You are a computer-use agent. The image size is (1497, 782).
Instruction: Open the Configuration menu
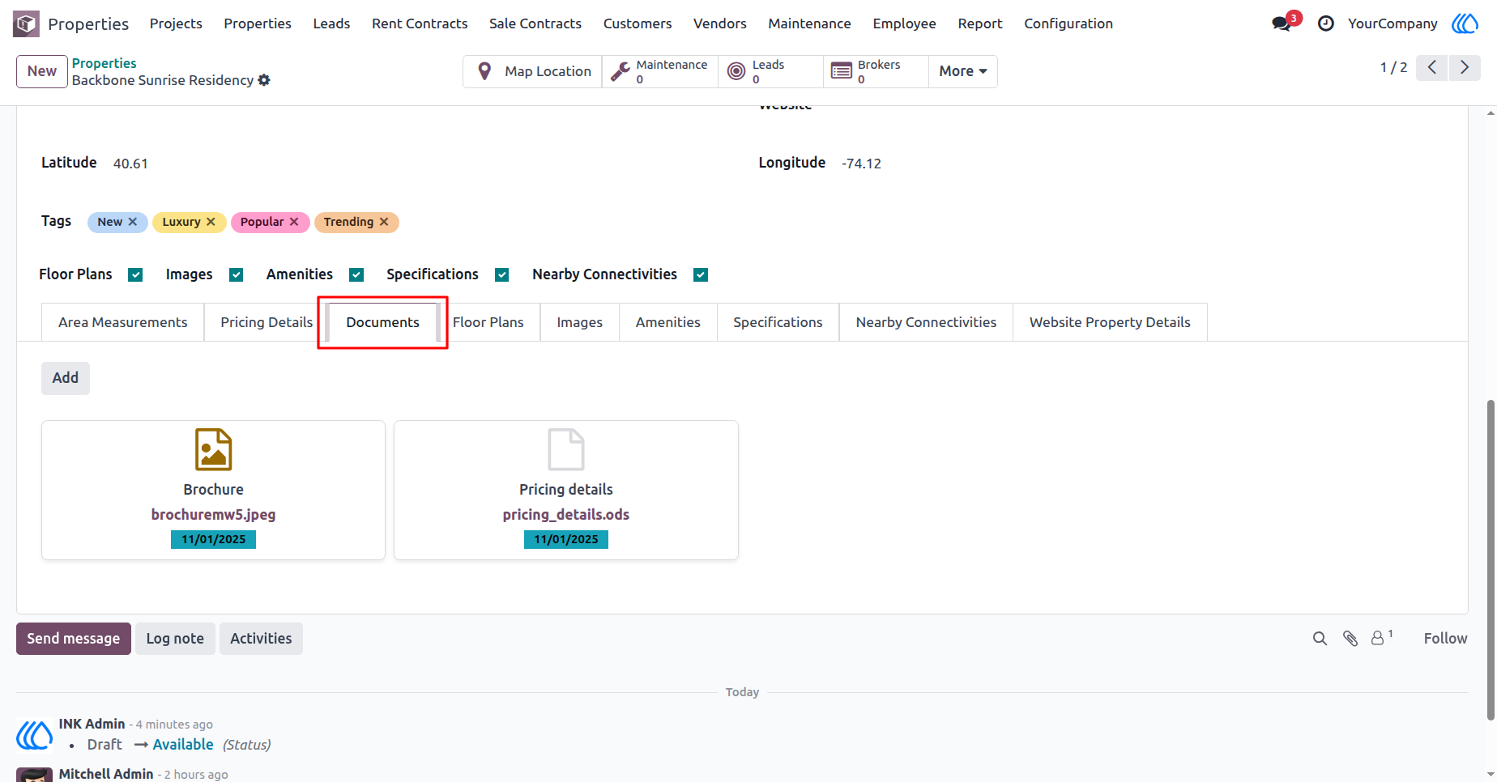point(1068,23)
